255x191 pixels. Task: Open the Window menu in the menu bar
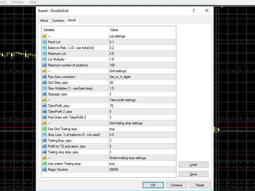point(18,2)
